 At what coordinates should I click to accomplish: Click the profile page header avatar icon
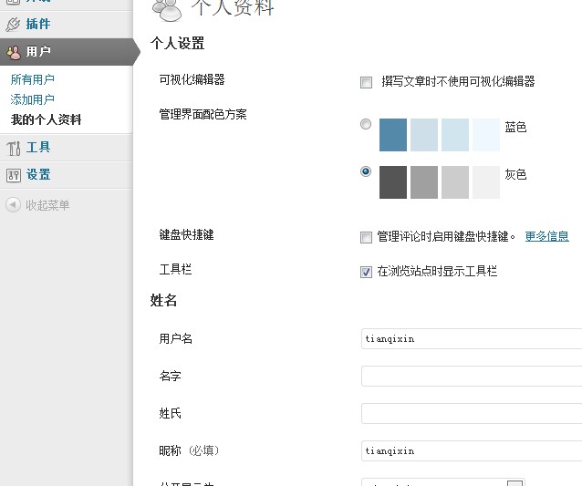pos(167,8)
